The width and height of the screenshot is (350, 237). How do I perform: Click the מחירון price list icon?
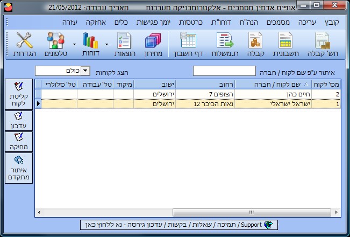click(x=153, y=45)
